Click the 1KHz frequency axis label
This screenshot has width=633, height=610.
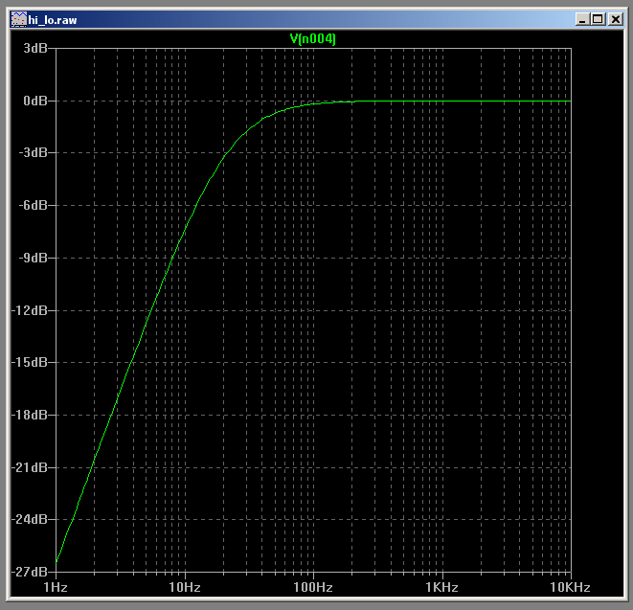pos(441,586)
